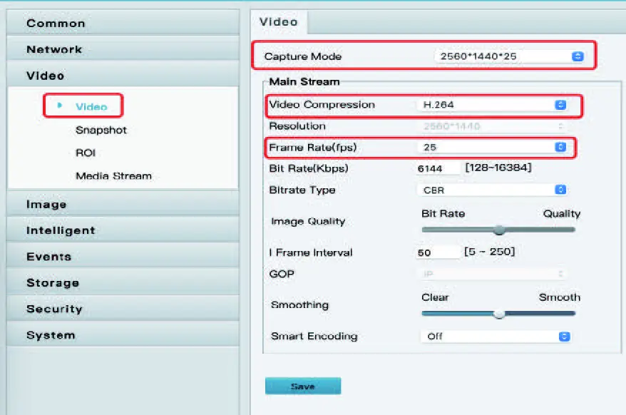626x415 pixels.
Task: Switch to the Video tab header
Action: (279, 21)
